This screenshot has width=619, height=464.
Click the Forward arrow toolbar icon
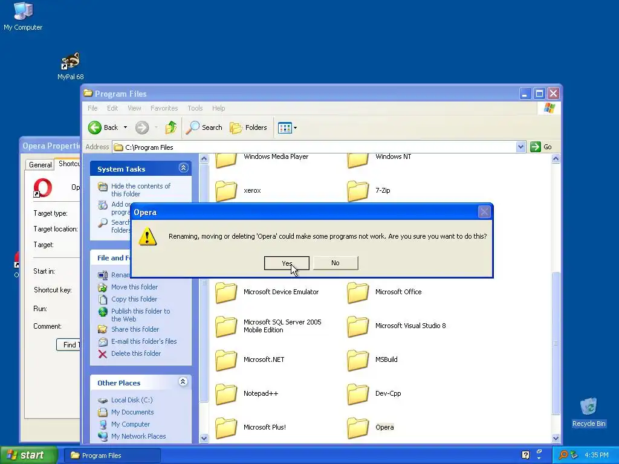coord(142,127)
